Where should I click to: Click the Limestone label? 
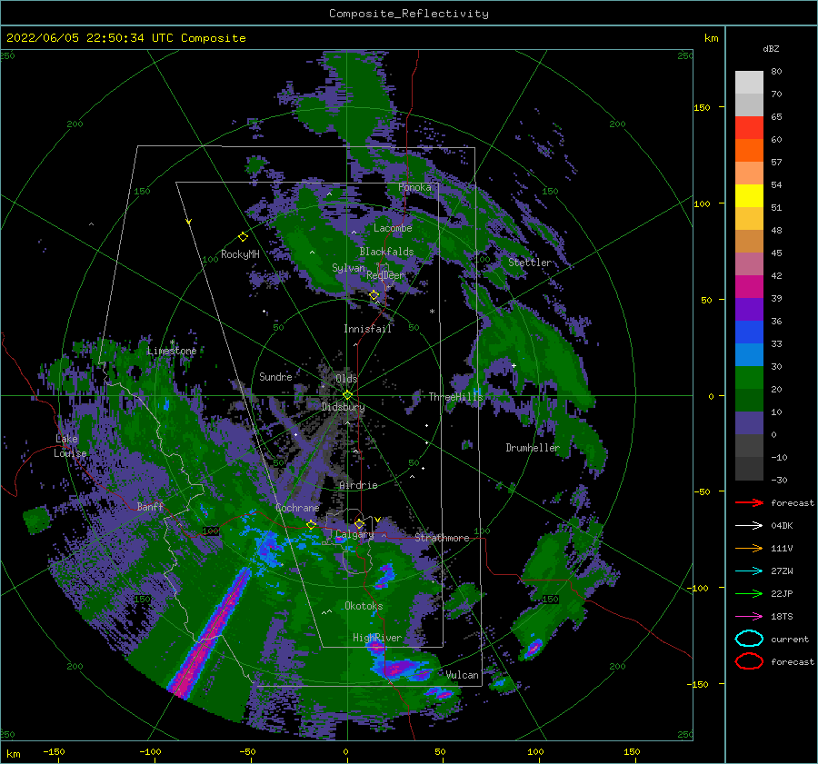tap(172, 351)
